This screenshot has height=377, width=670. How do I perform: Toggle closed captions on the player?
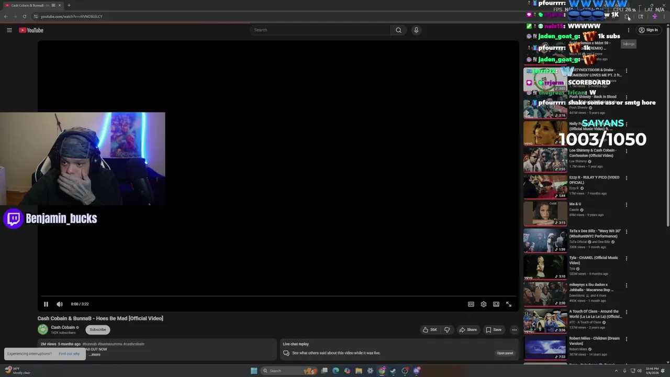coord(471,304)
